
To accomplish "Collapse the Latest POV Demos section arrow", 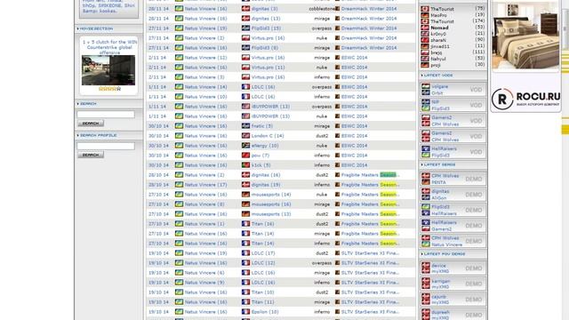I will tap(422, 254).
